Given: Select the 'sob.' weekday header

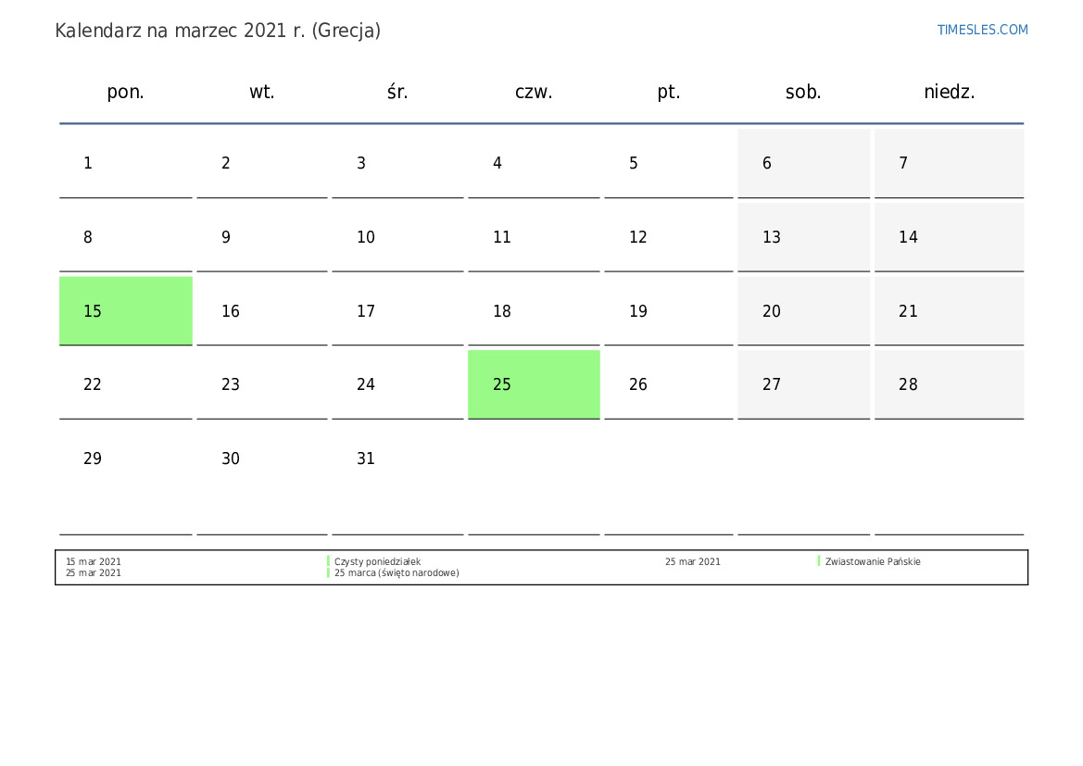Looking at the screenshot, I should click(x=803, y=92).
